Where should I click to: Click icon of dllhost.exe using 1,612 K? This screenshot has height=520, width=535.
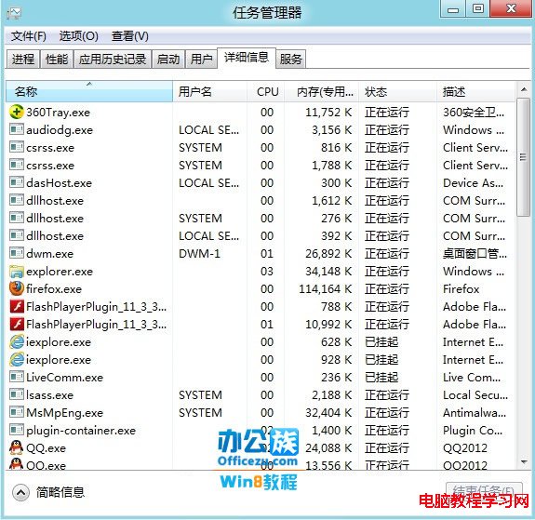pos(17,200)
